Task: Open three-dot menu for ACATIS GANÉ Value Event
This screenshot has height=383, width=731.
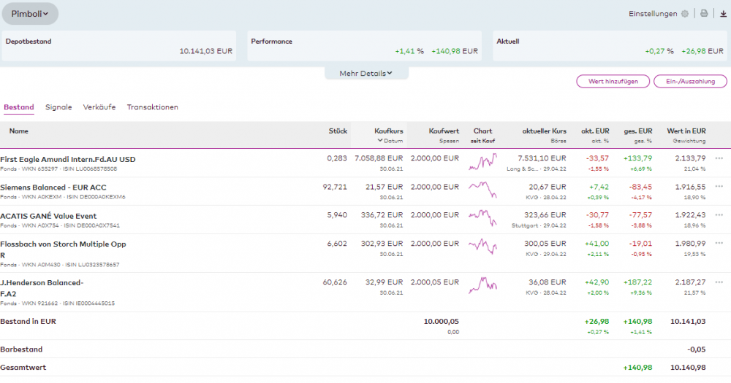Action: coord(719,215)
